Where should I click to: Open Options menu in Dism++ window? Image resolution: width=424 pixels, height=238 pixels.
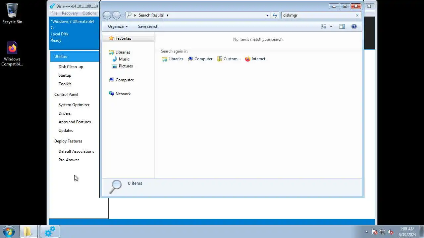pos(89,13)
